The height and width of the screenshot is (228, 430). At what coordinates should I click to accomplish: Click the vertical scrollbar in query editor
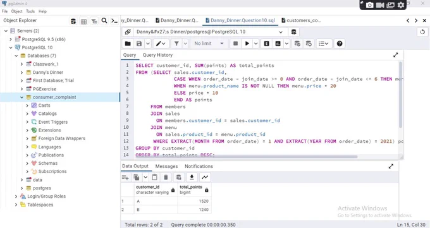click(x=400, y=95)
